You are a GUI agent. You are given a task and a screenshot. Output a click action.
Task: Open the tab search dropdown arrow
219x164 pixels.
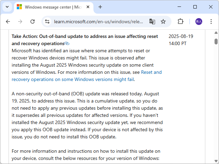click(x=7, y=7)
